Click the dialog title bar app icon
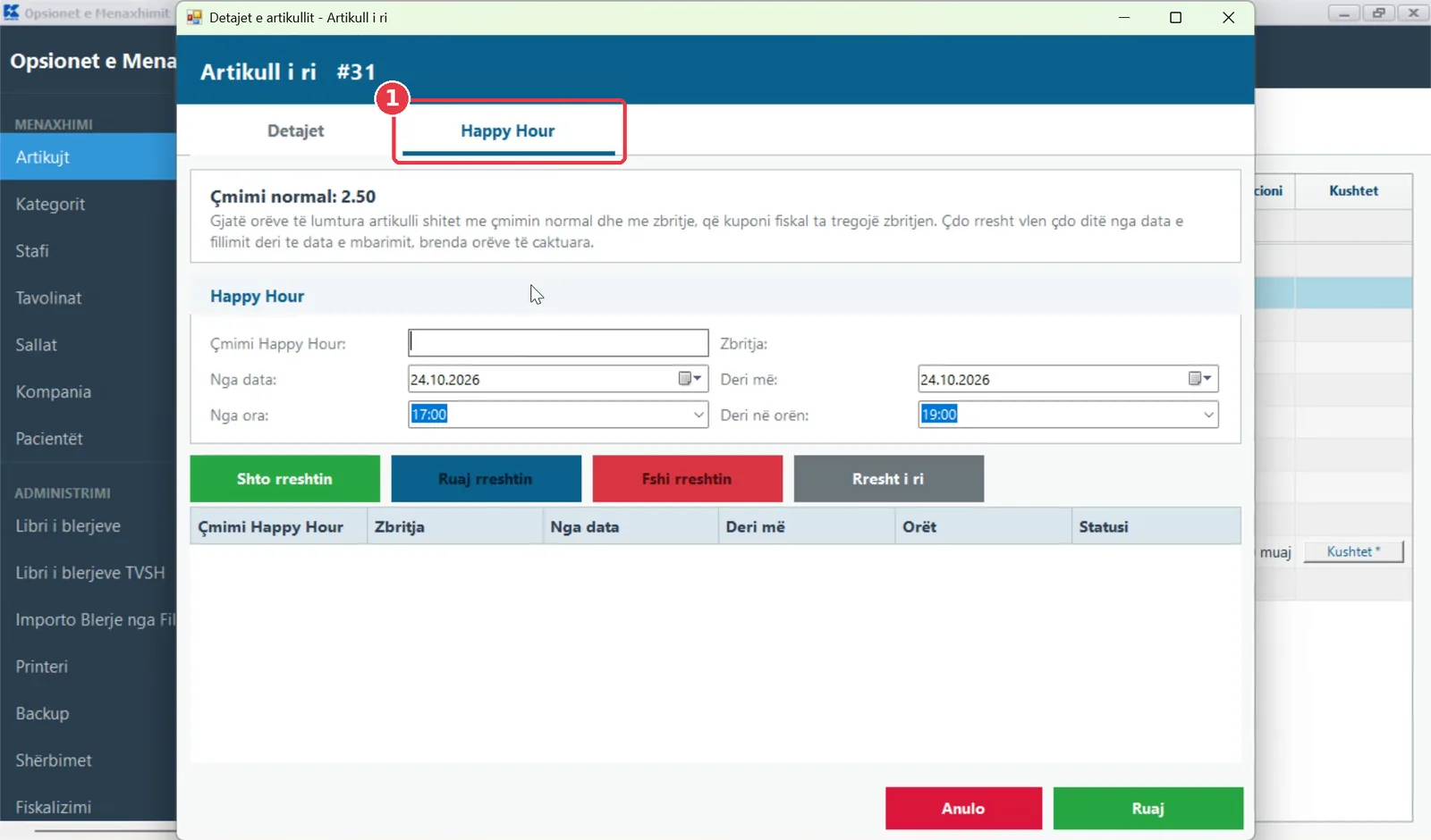The width and height of the screenshot is (1431, 840). tap(194, 17)
